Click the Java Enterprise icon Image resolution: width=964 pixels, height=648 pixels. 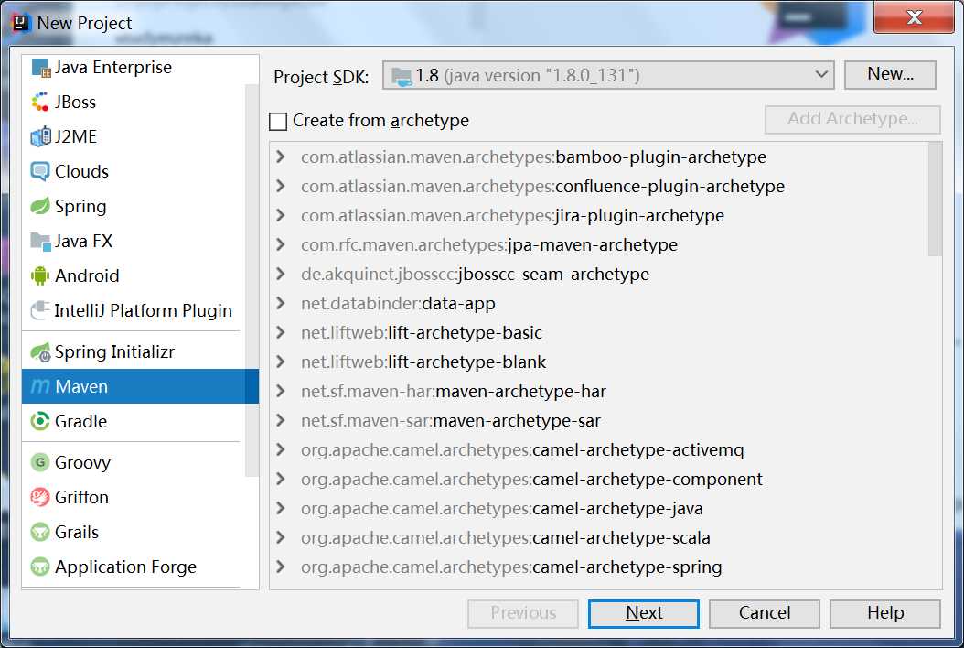(40, 68)
